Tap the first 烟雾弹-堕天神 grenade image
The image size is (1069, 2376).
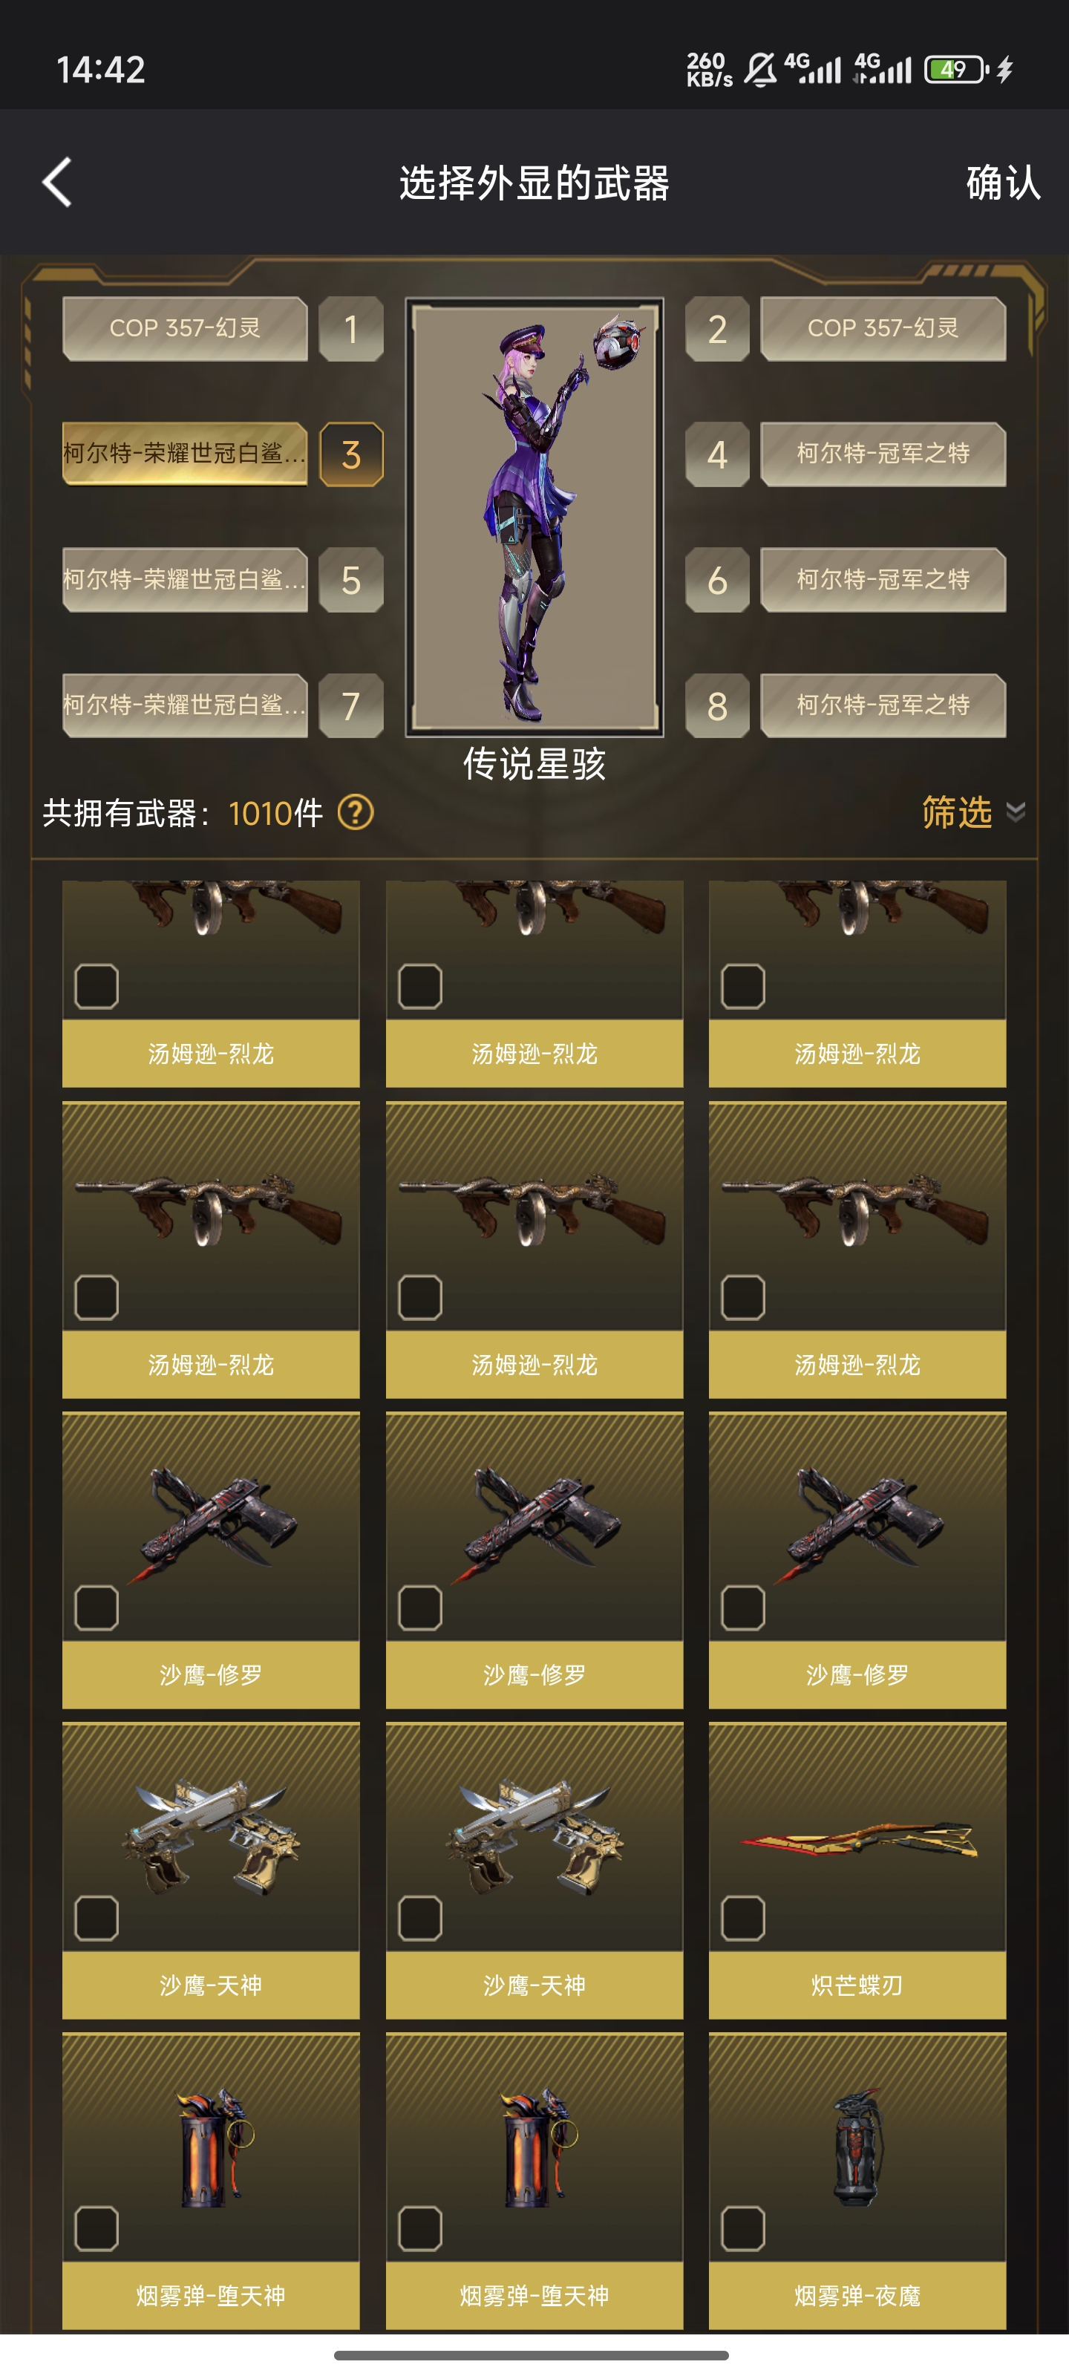pyautogui.click(x=212, y=2147)
